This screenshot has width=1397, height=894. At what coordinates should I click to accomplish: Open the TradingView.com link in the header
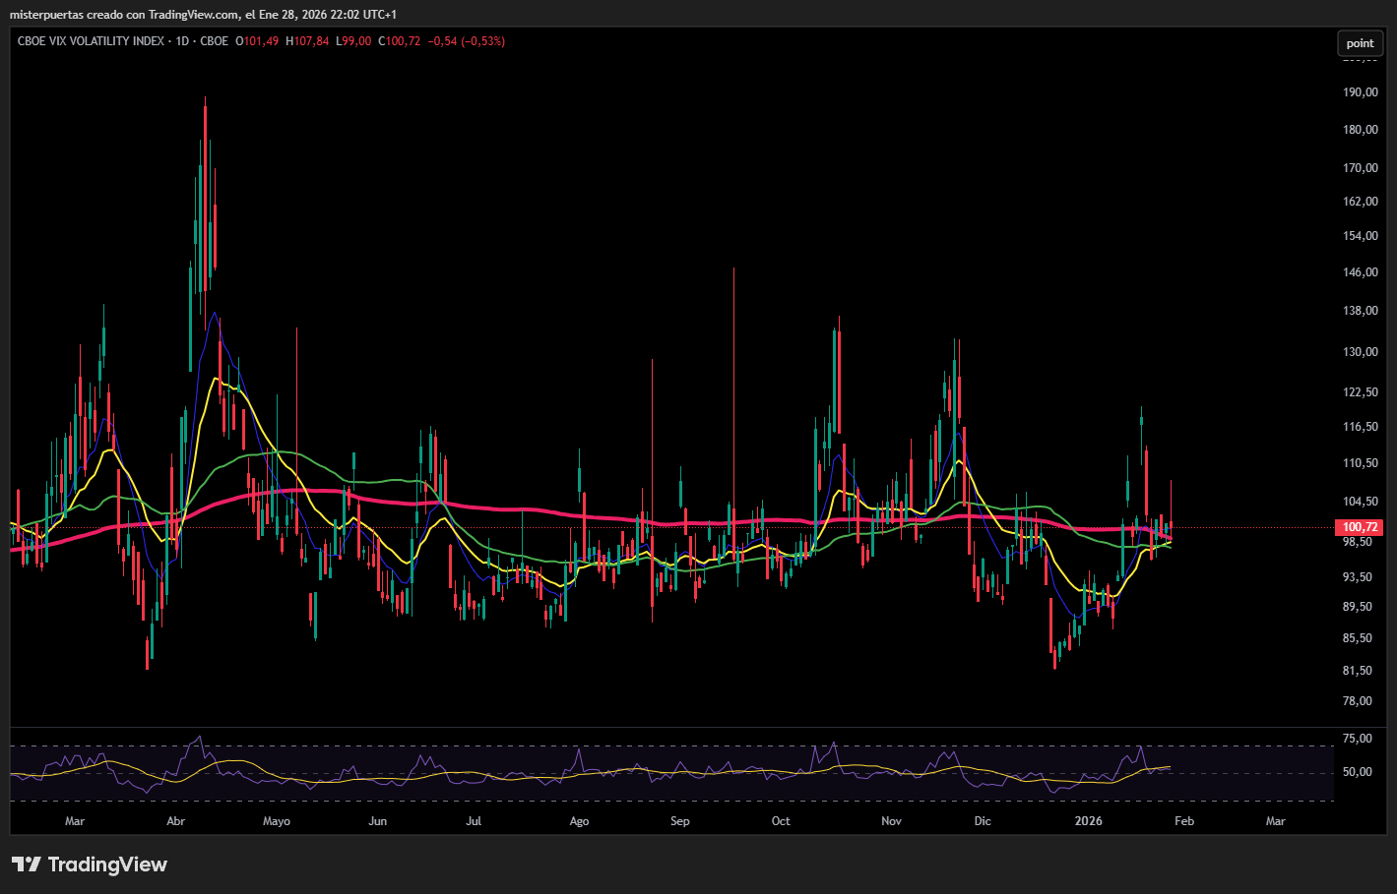pyautogui.click(x=194, y=15)
